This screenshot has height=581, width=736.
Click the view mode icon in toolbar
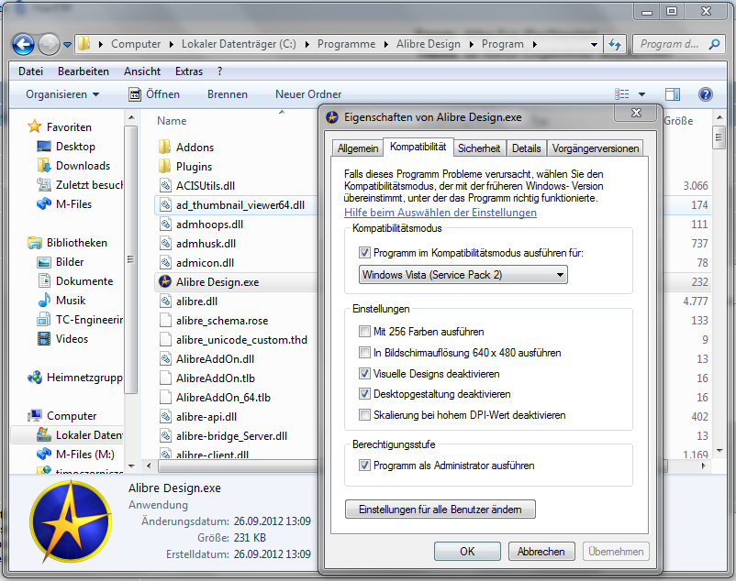click(622, 94)
